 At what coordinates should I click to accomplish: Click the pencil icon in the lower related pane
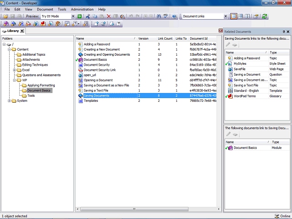point(228,134)
